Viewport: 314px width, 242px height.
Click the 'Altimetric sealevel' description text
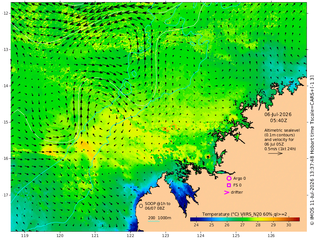click(282, 130)
